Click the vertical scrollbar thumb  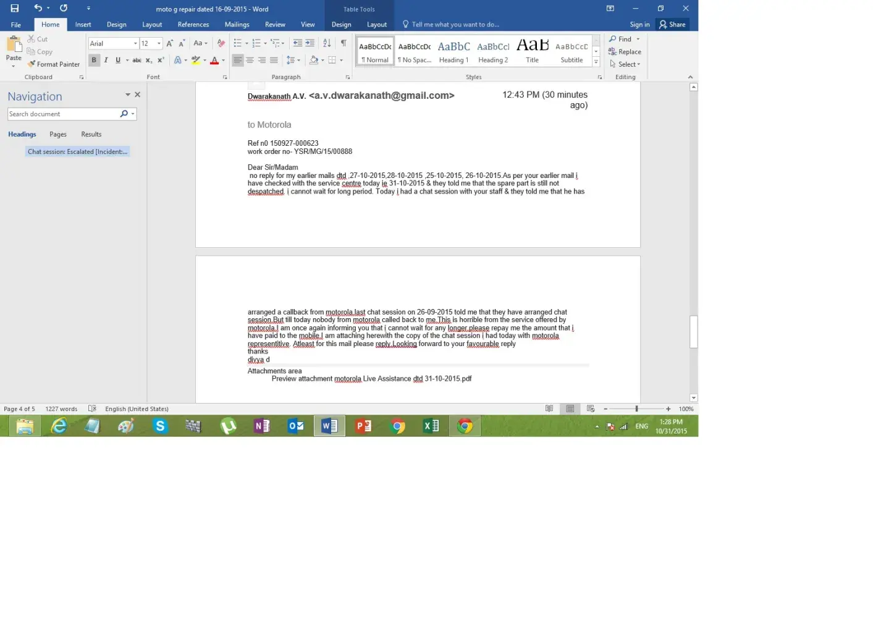(694, 332)
